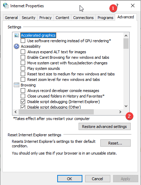Click the Restore advanced settings button

tap(104, 127)
